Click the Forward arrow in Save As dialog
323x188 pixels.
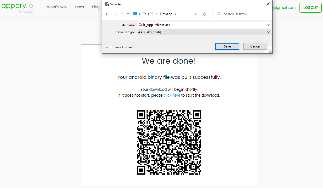[116, 14]
